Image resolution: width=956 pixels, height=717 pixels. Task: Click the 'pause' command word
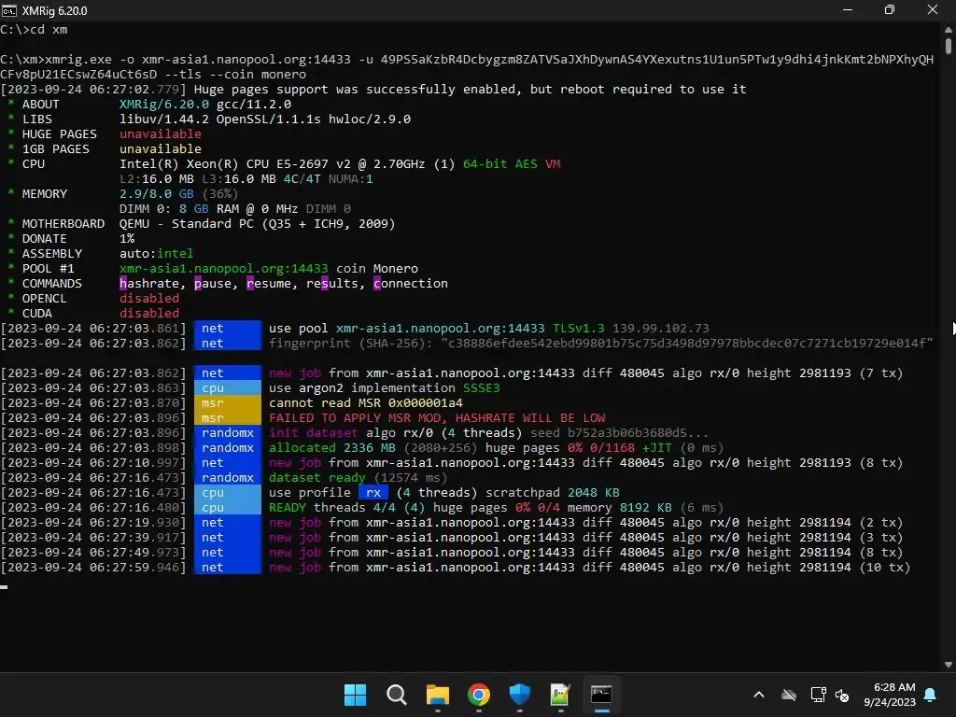[213, 284]
